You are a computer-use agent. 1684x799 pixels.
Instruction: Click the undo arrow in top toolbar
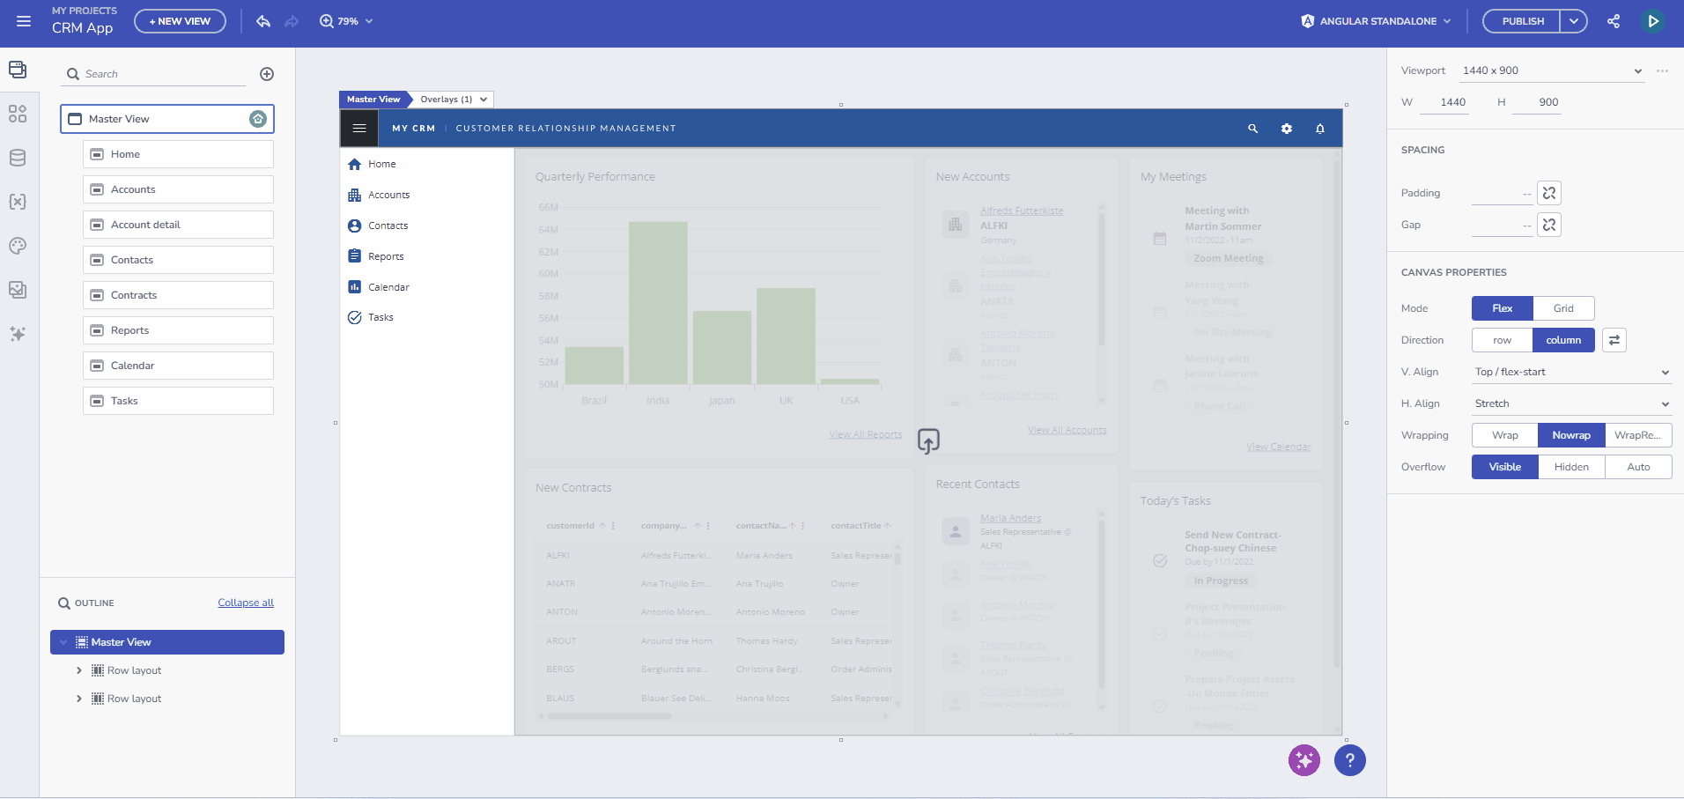click(x=263, y=21)
